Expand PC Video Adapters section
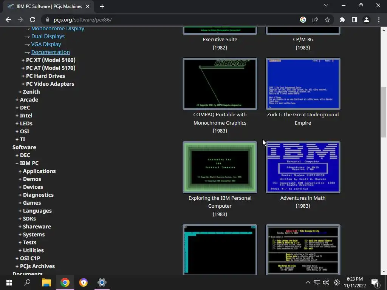 (x=48, y=84)
